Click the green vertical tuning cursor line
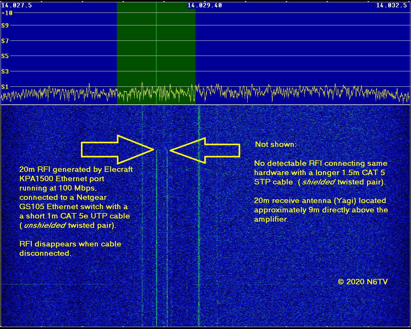Screen dimensions: 411x329 pyautogui.click(x=156, y=48)
